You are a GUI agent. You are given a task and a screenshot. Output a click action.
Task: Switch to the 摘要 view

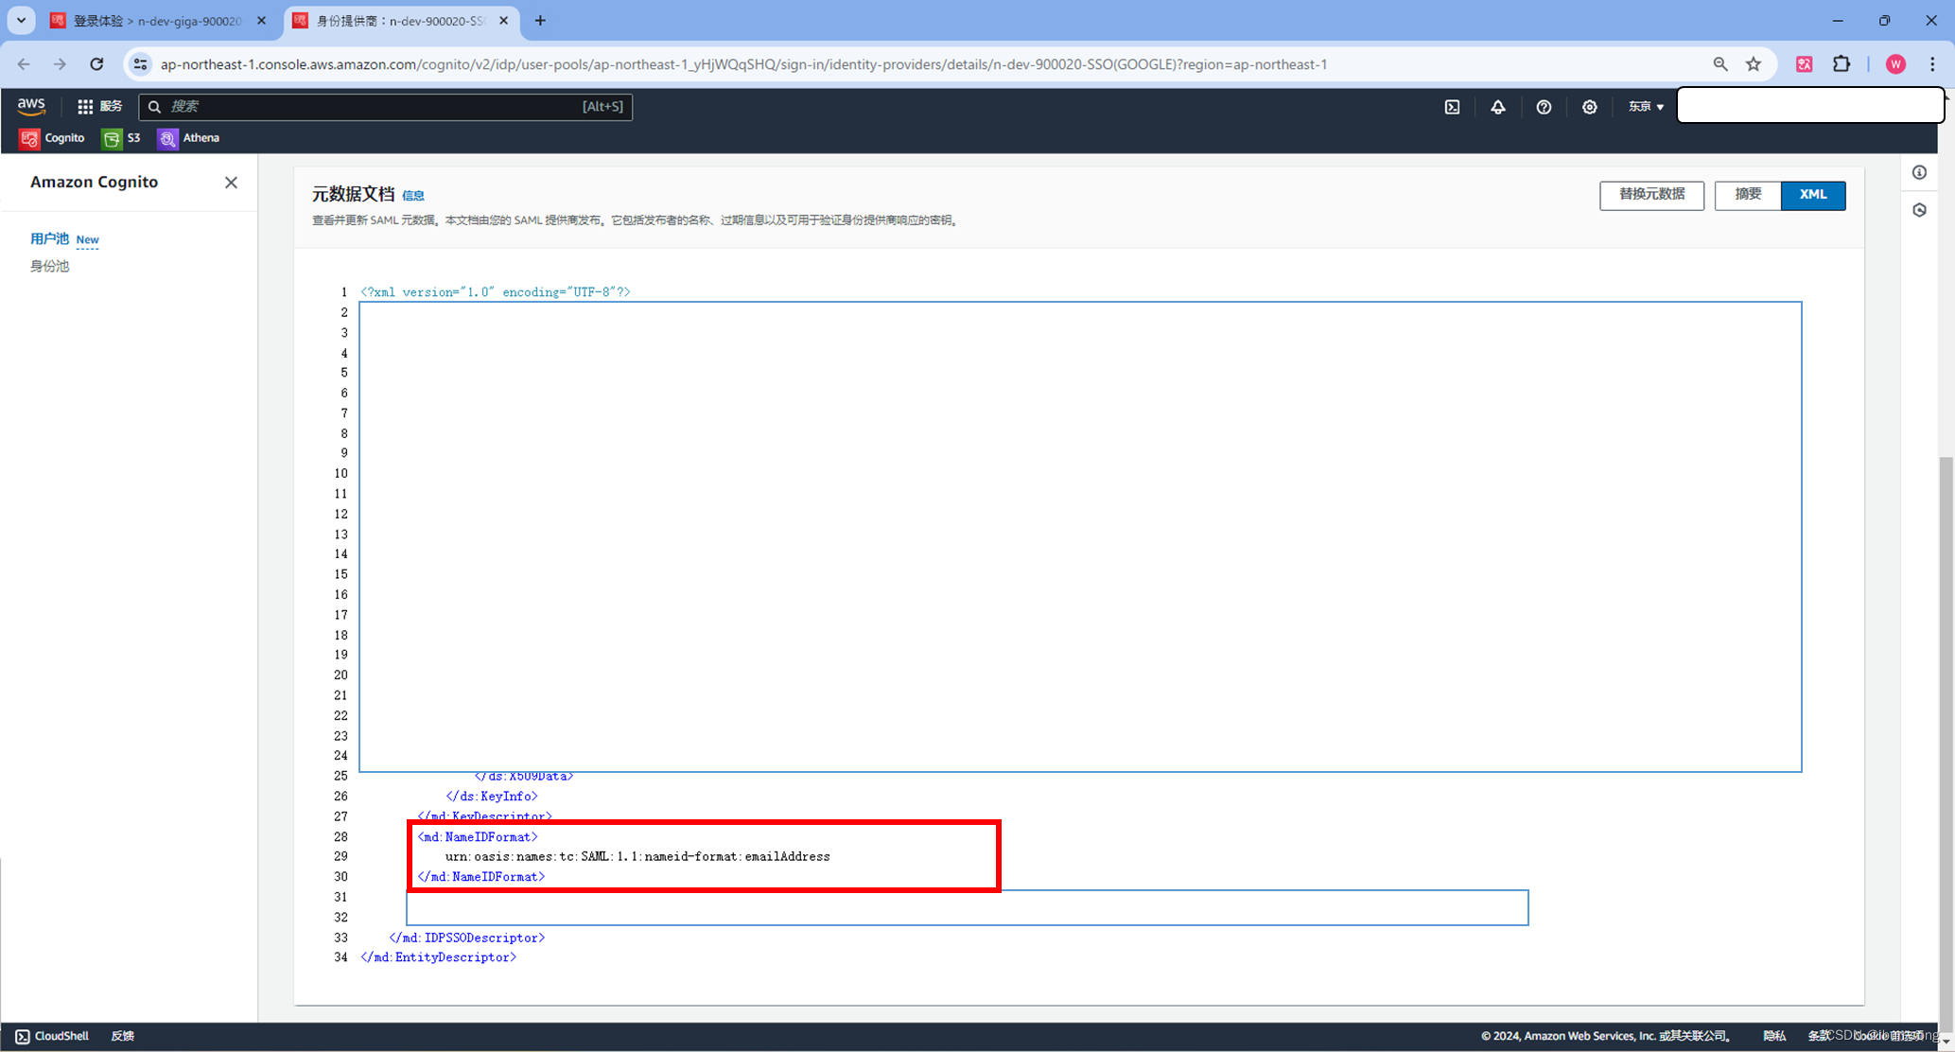(x=1748, y=195)
